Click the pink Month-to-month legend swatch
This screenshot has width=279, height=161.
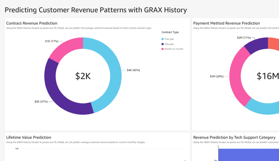[x=162, y=49]
